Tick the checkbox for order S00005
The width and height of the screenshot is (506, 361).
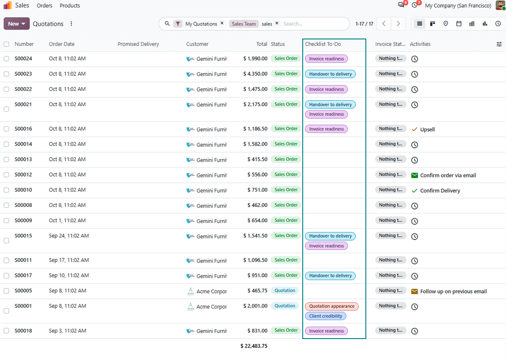click(6, 291)
